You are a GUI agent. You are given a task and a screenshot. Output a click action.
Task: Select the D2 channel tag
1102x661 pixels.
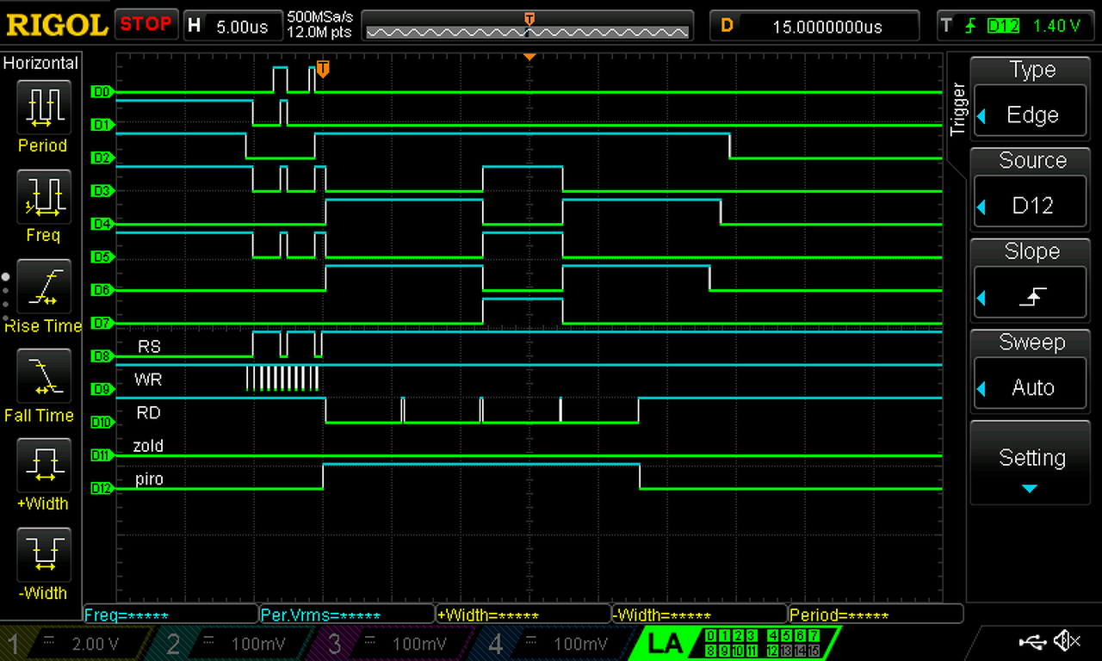tap(101, 158)
